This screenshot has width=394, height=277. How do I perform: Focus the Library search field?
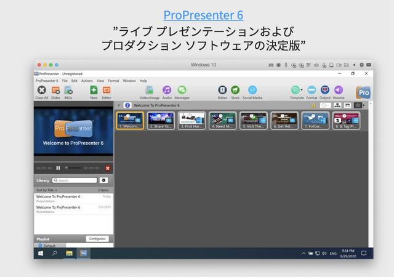point(74,180)
